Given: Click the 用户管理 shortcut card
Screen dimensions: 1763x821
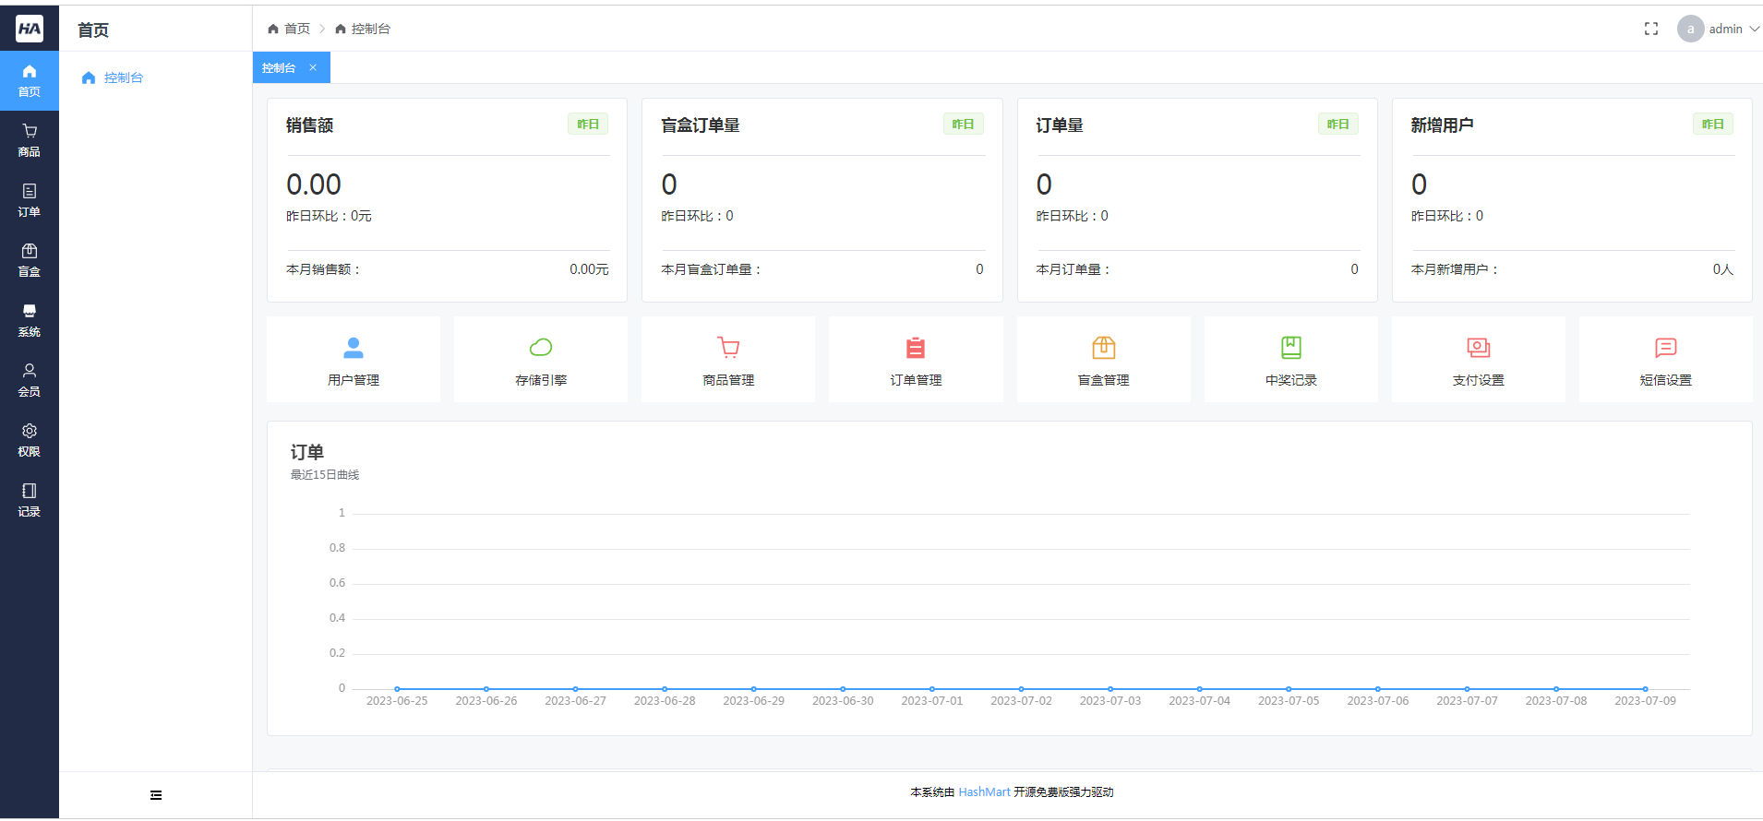Looking at the screenshot, I should click(354, 360).
